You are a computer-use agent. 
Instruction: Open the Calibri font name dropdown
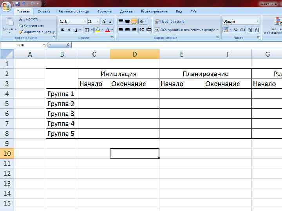point(85,21)
